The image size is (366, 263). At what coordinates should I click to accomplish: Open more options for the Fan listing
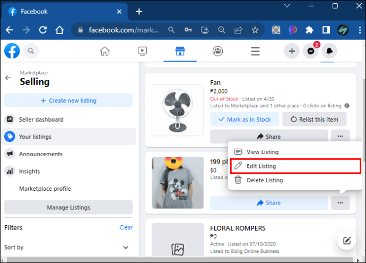(341, 137)
